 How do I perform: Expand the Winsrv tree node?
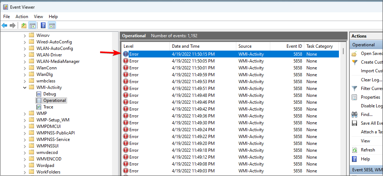pos(25,36)
